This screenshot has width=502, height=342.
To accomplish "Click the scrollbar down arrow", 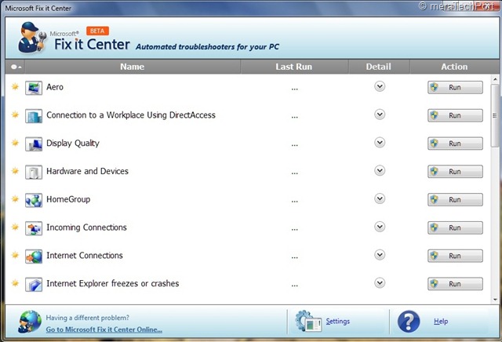I will (x=495, y=300).
